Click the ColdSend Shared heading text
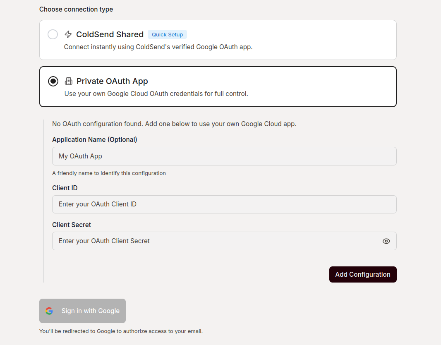This screenshot has height=345, width=441. tap(110, 34)
